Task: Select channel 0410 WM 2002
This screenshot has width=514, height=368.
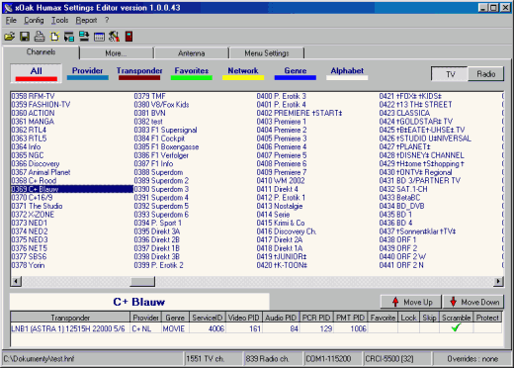Action: click(281, 181)
